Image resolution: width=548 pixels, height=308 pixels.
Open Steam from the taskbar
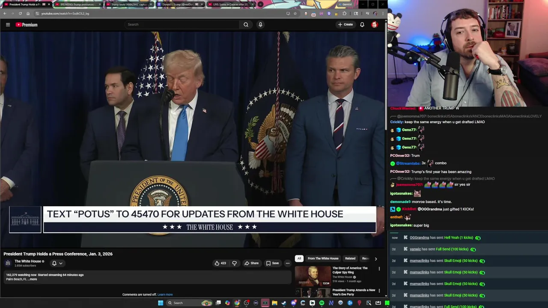pos(284,303)
